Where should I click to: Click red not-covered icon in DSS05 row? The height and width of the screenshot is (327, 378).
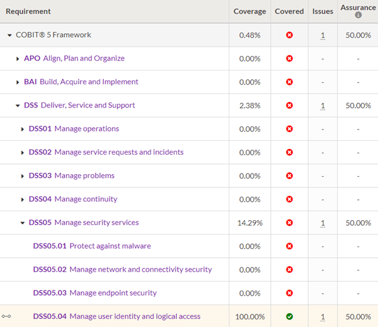click(x=289, y=223)
